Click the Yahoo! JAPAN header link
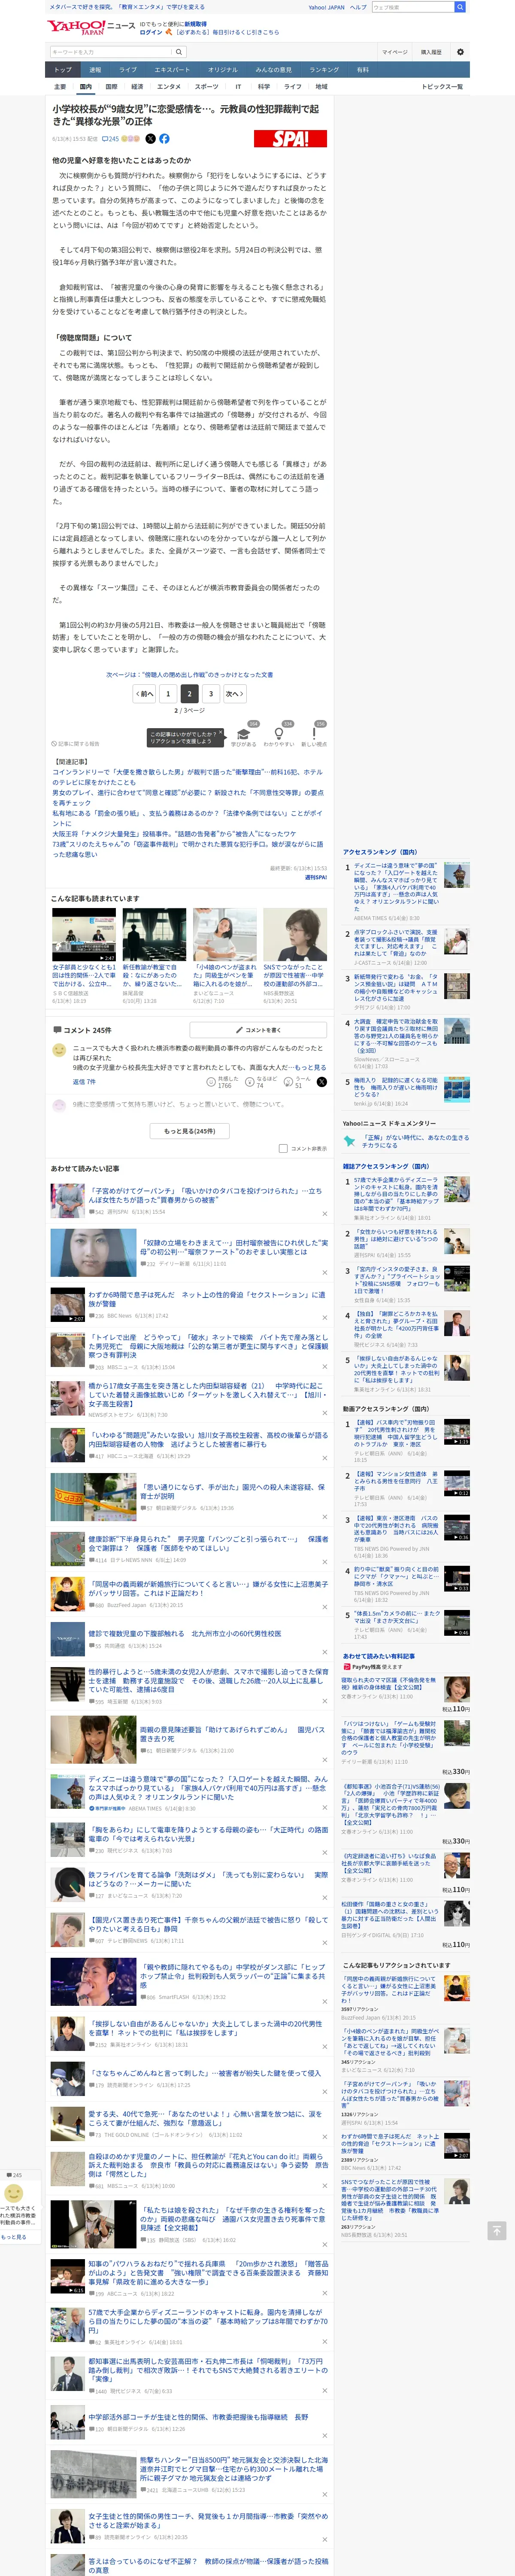This screenshot has width=515, height=2576. click(326, 7)
